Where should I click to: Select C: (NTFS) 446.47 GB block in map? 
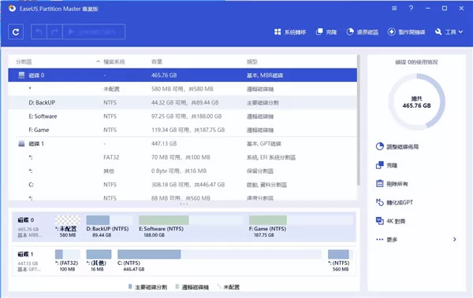tap(220, 261)
